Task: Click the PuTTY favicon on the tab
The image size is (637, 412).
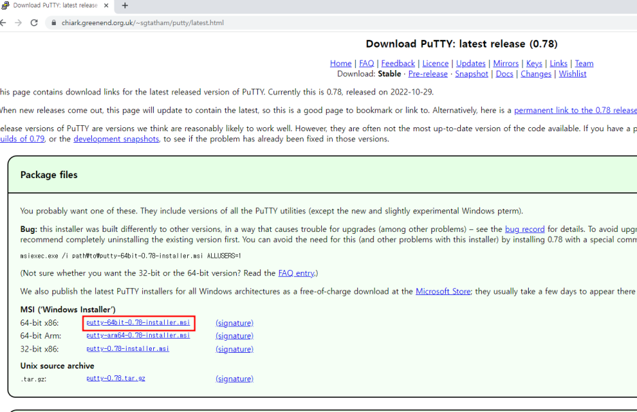Action: [x=7, y=5]
